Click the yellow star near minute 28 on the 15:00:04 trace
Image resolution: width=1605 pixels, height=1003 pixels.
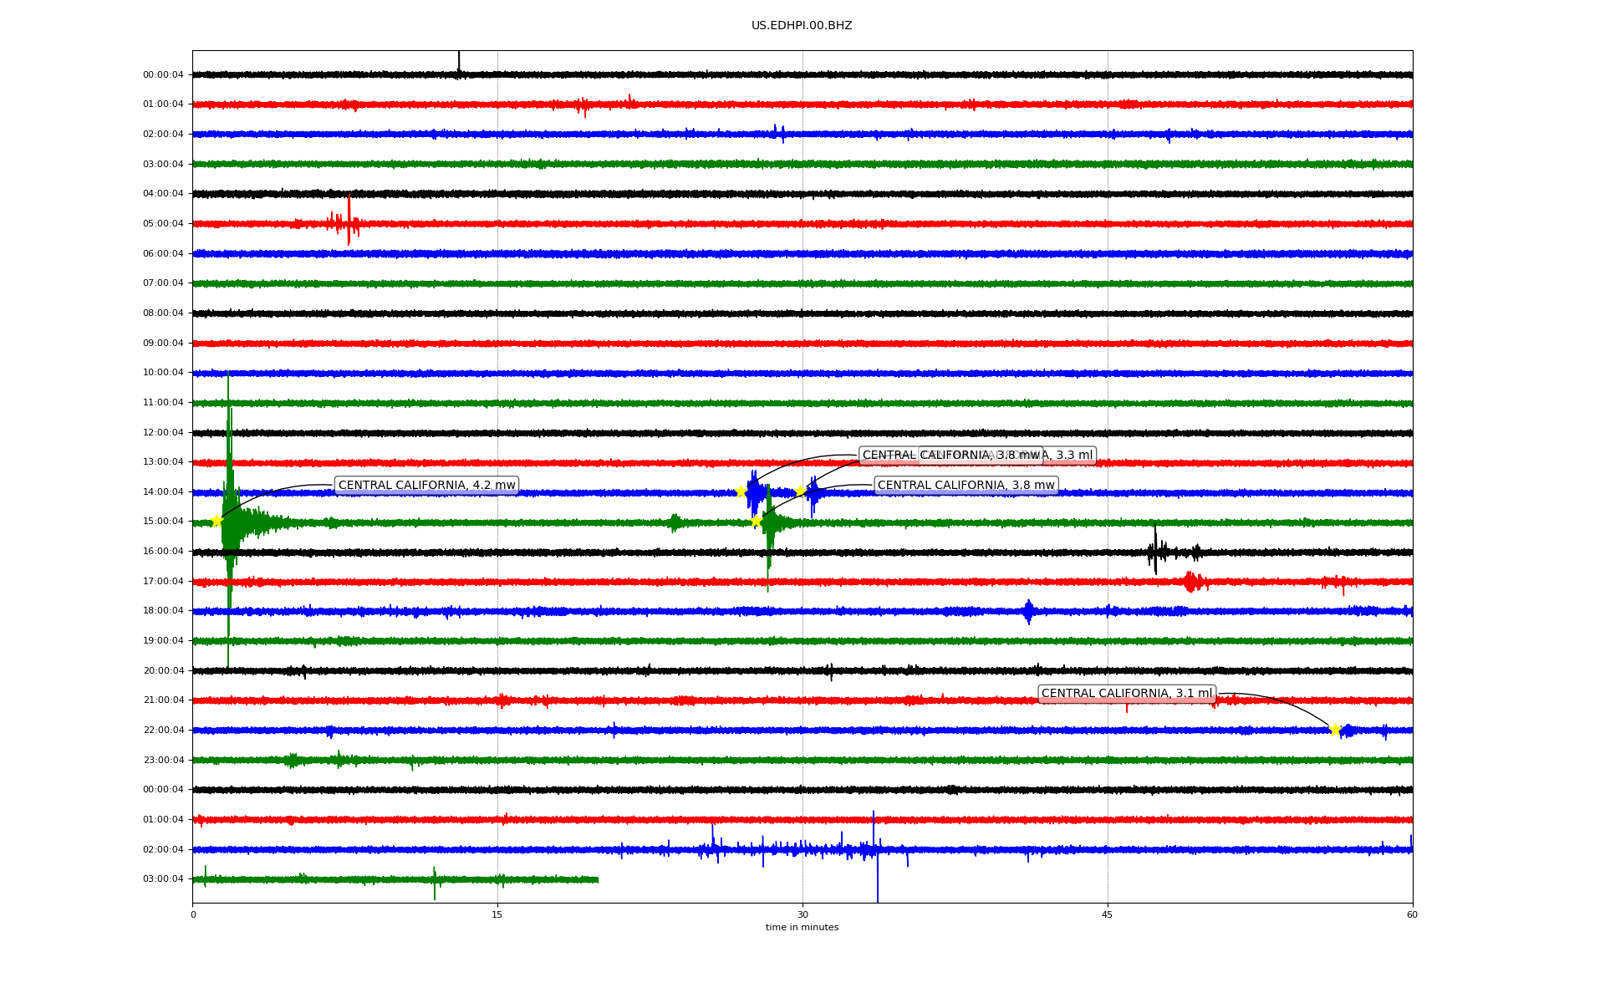point(756,521)
